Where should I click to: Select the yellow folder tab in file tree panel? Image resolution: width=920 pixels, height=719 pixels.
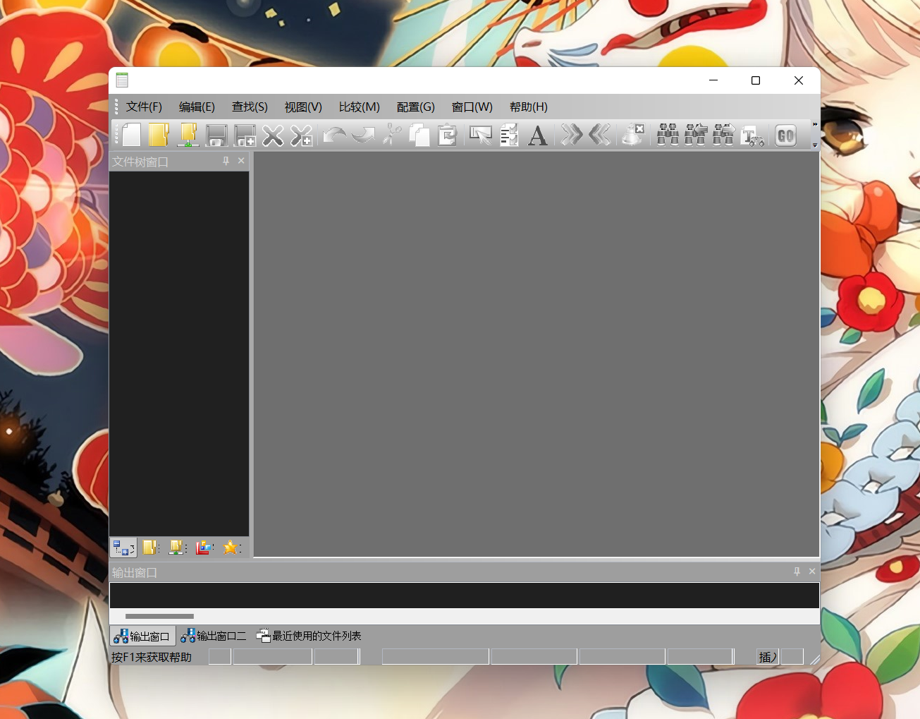(x=151, y=548)
